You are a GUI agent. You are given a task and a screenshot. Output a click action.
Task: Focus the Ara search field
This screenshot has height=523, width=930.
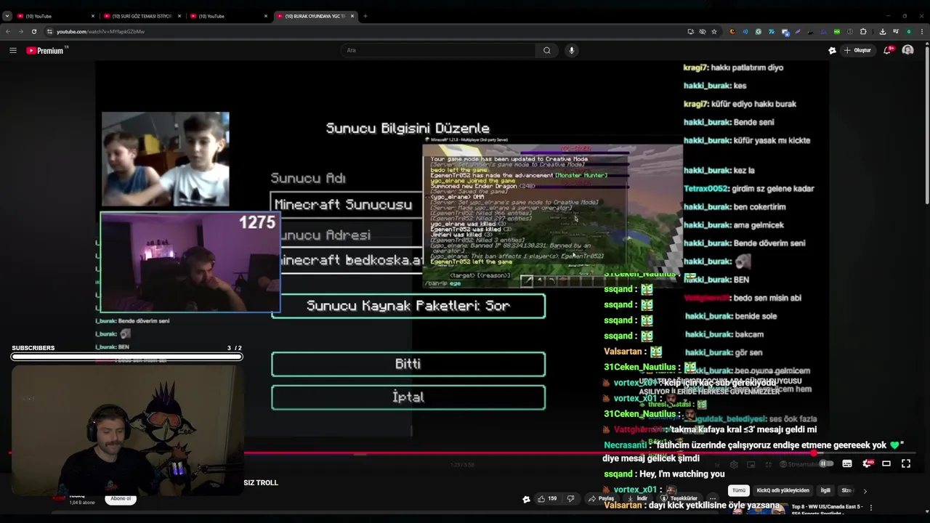(439, 50)
